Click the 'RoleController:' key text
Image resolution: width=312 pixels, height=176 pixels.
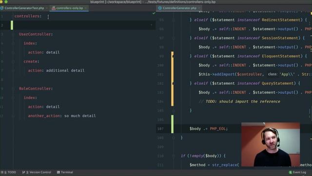36,88
